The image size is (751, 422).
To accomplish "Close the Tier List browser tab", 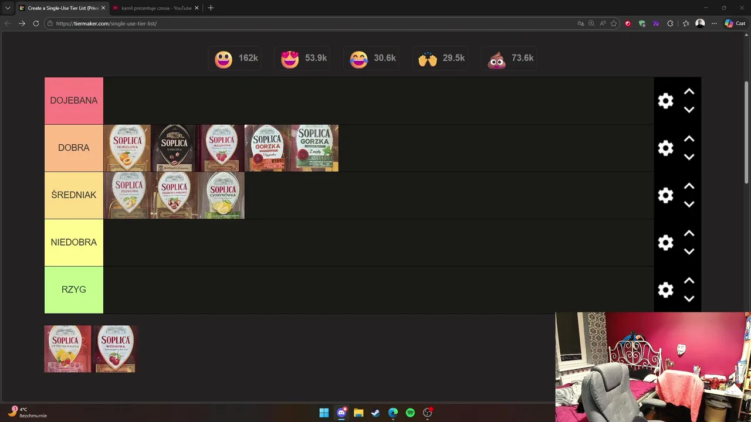I will coord(103,8).
